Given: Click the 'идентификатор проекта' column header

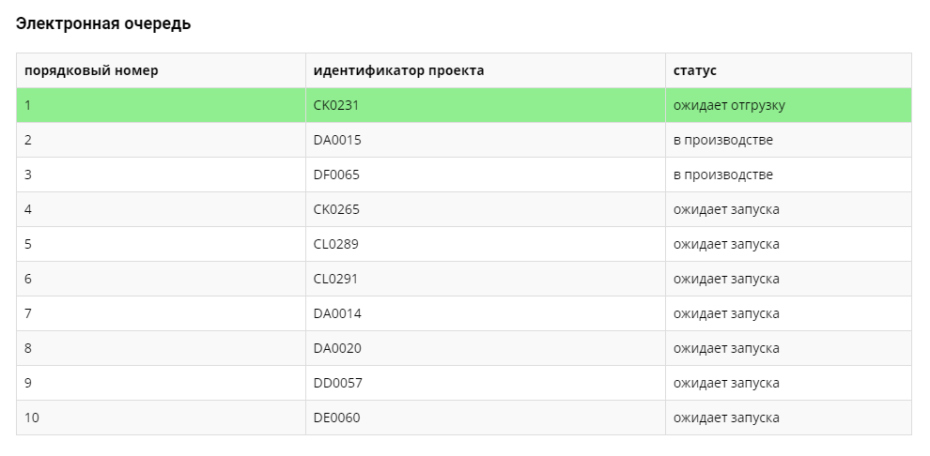Looking at the screenshot, I should pos(398,70).
